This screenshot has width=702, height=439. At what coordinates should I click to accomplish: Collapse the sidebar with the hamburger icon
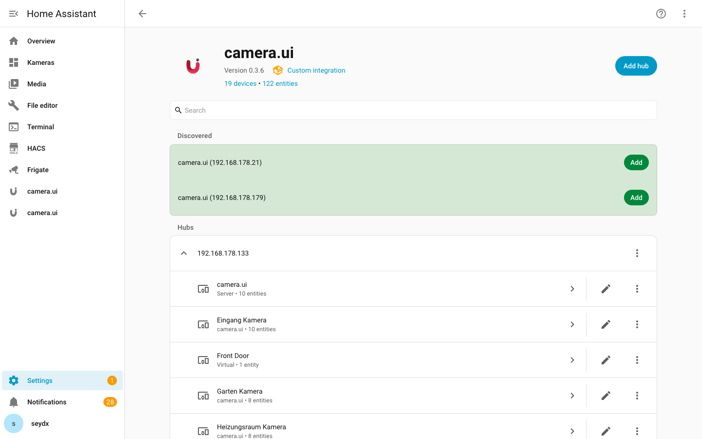(14, 14)
